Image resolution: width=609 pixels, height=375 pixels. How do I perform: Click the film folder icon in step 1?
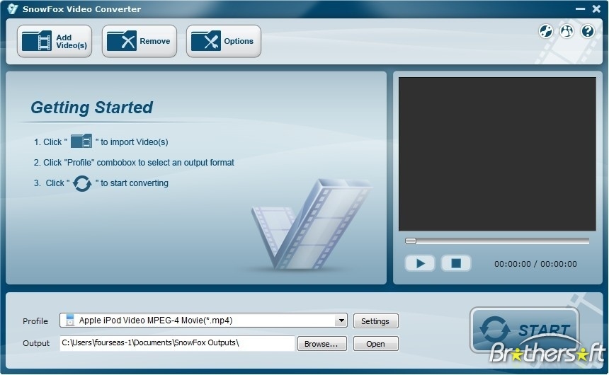click(81, 141)
